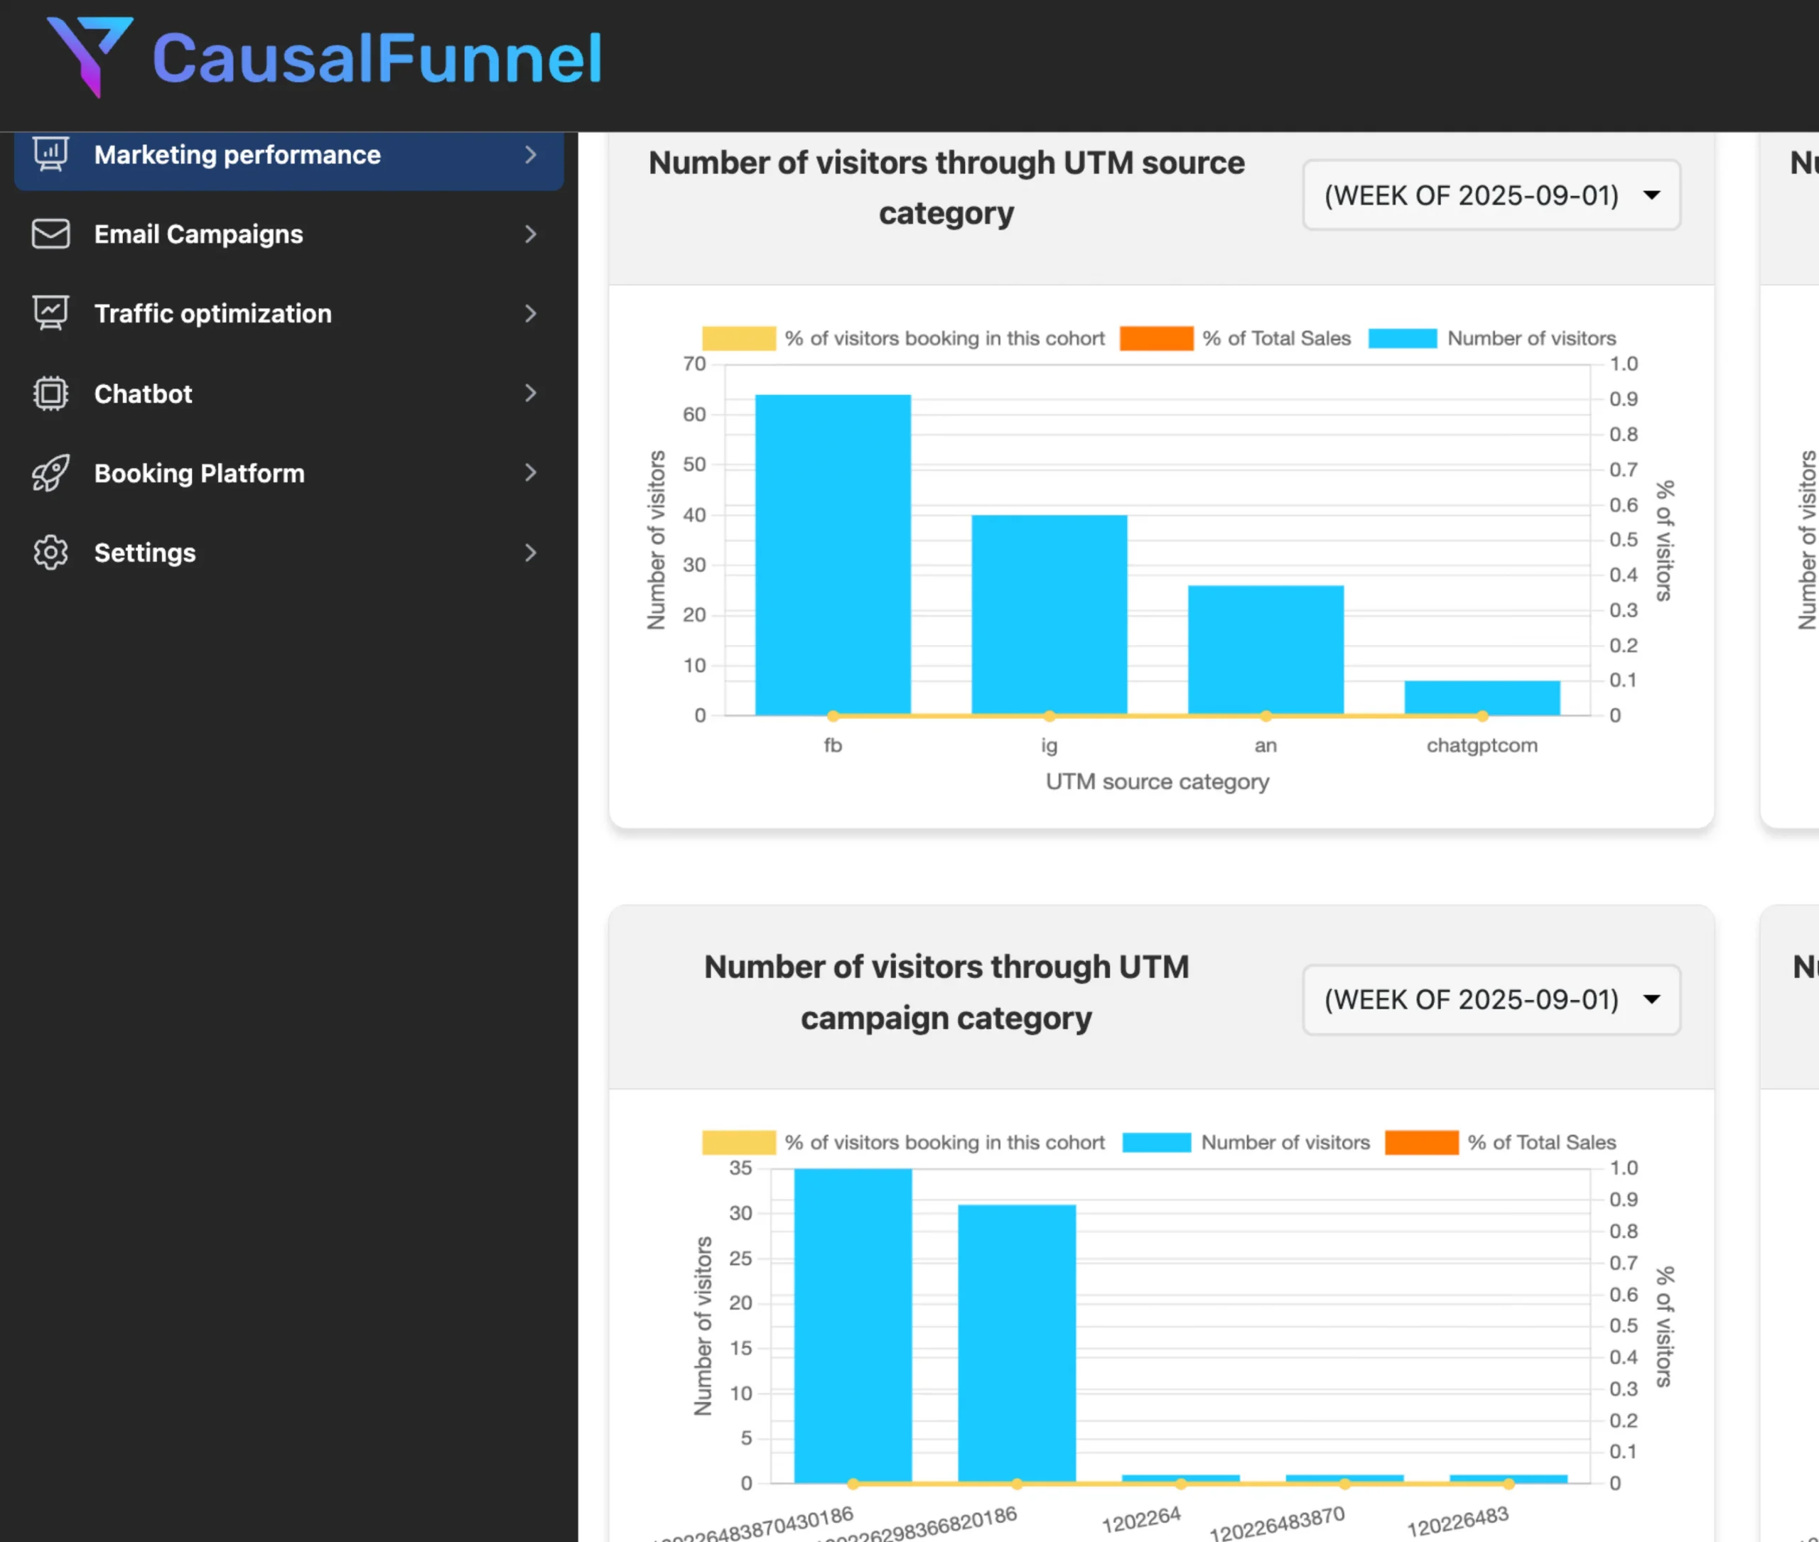The width and height of the screenshot is (1819, 1542).
Task: Toggle orange % of Total Sales legend in source chart
Action: [x=1156, y=338]
